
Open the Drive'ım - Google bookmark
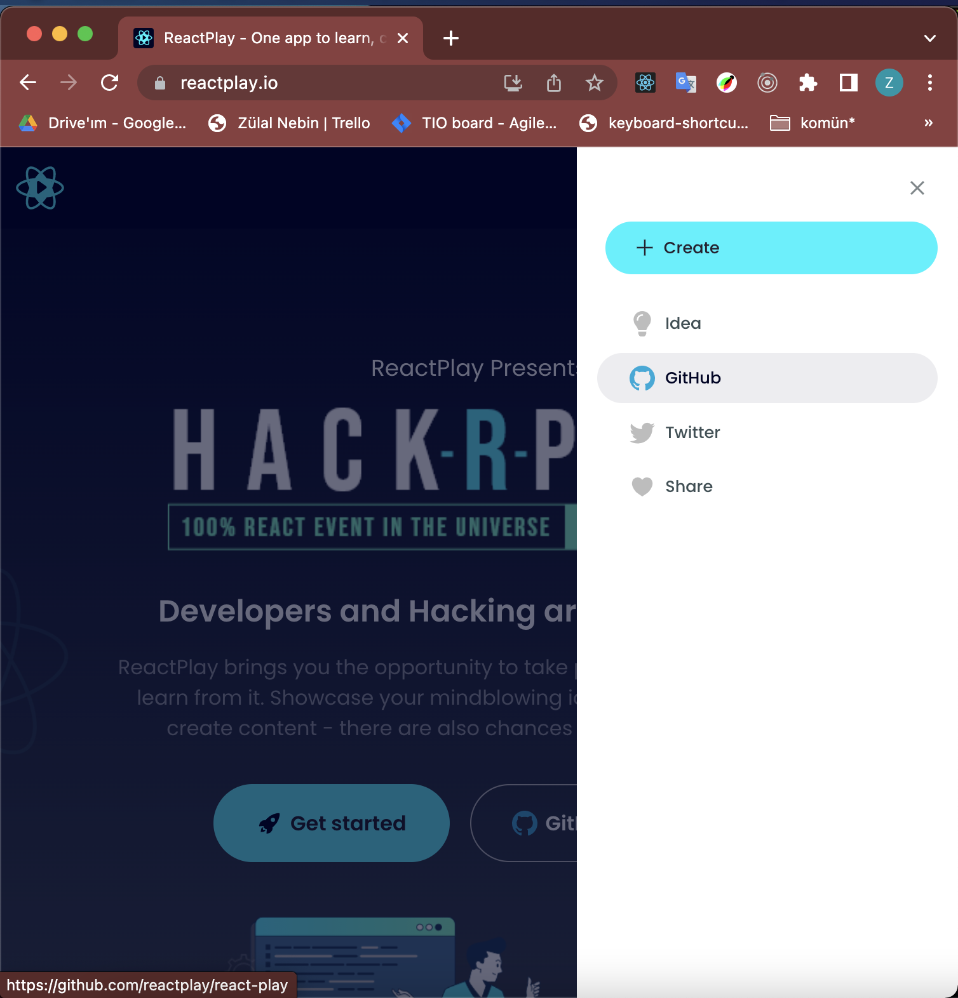[x=103, y=123]
